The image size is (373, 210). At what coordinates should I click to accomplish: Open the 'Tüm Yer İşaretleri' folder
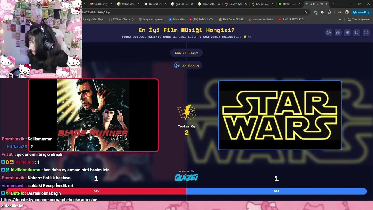click(359, 20)
